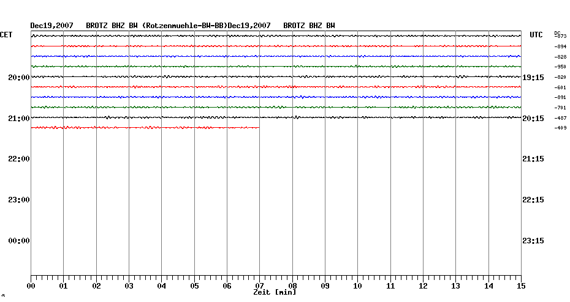Image resolution: width=570 pixels, height=302 pixels.
Task: Select the 15 minute tick label
Action: [x=520, y=285]
